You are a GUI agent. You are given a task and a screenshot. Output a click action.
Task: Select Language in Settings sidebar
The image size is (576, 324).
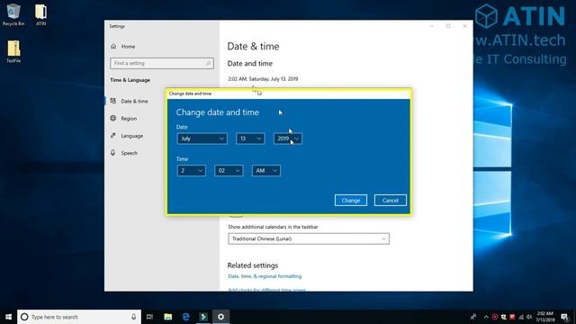click(x=131, y=136)
